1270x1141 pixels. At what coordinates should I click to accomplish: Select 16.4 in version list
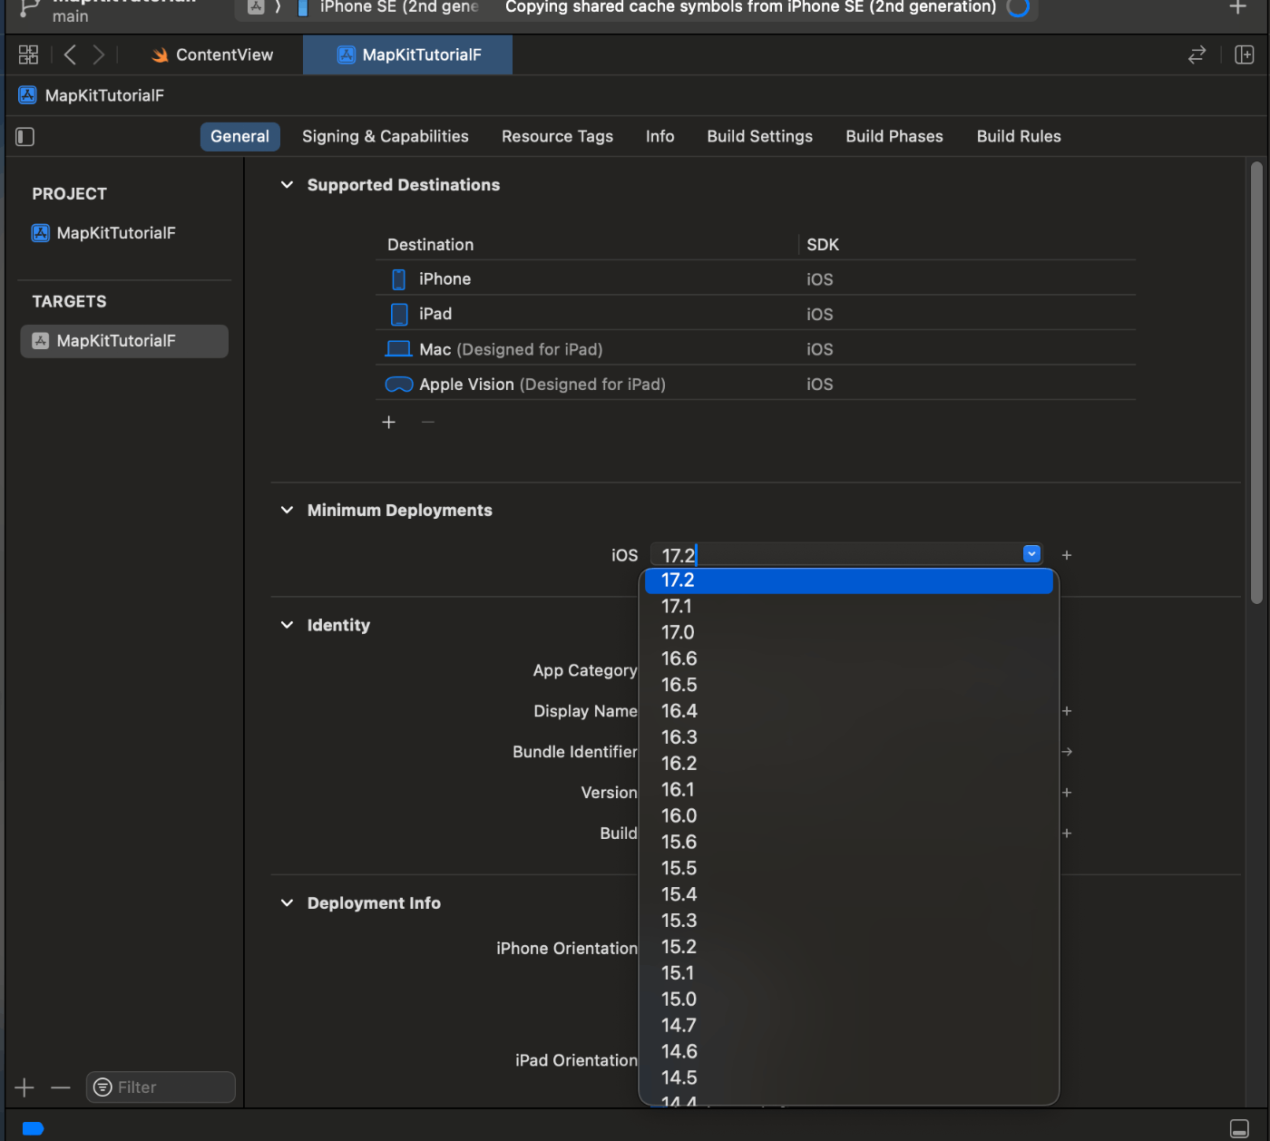[849, 712]
